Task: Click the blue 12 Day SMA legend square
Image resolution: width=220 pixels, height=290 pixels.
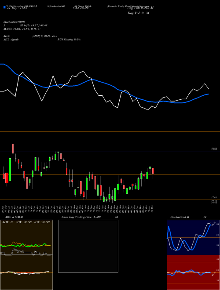Action: pos(4,7)
